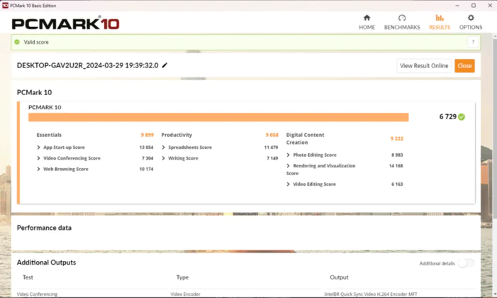
Task: Close the result with orange Close button
Action: tap(464, 66)
